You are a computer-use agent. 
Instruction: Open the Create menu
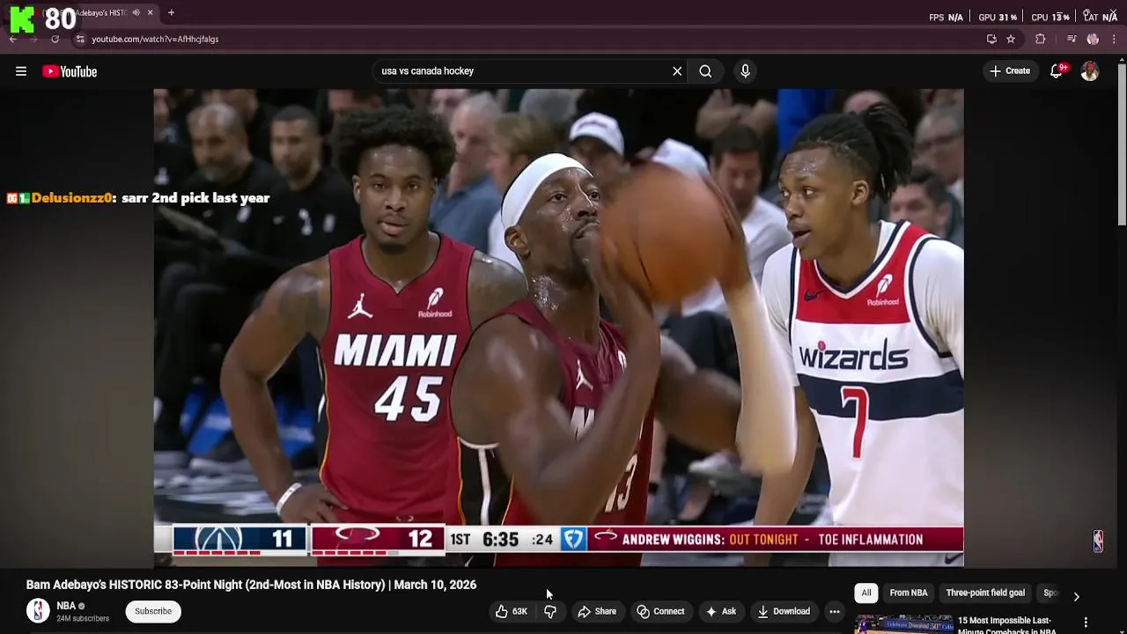(1010, 71)
